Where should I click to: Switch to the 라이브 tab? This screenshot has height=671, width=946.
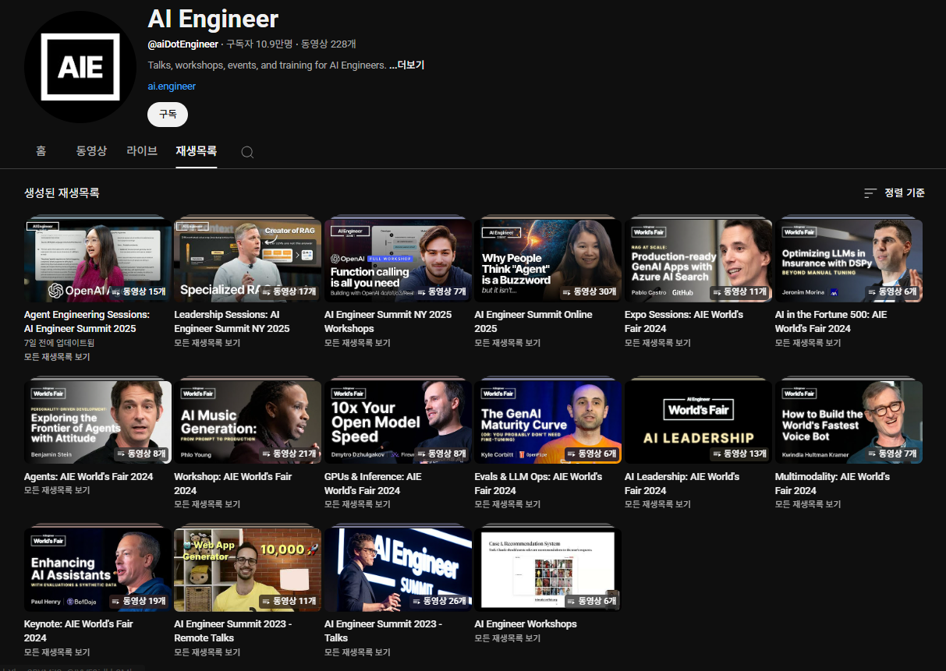coord(142,151)
